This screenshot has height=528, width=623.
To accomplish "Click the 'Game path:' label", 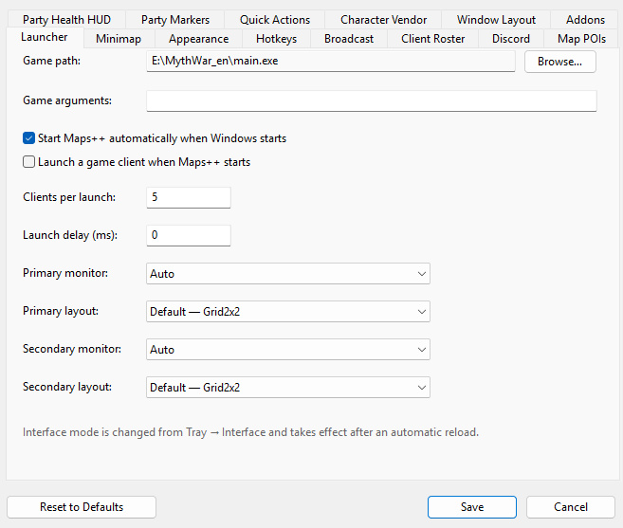I will [51, 61].
